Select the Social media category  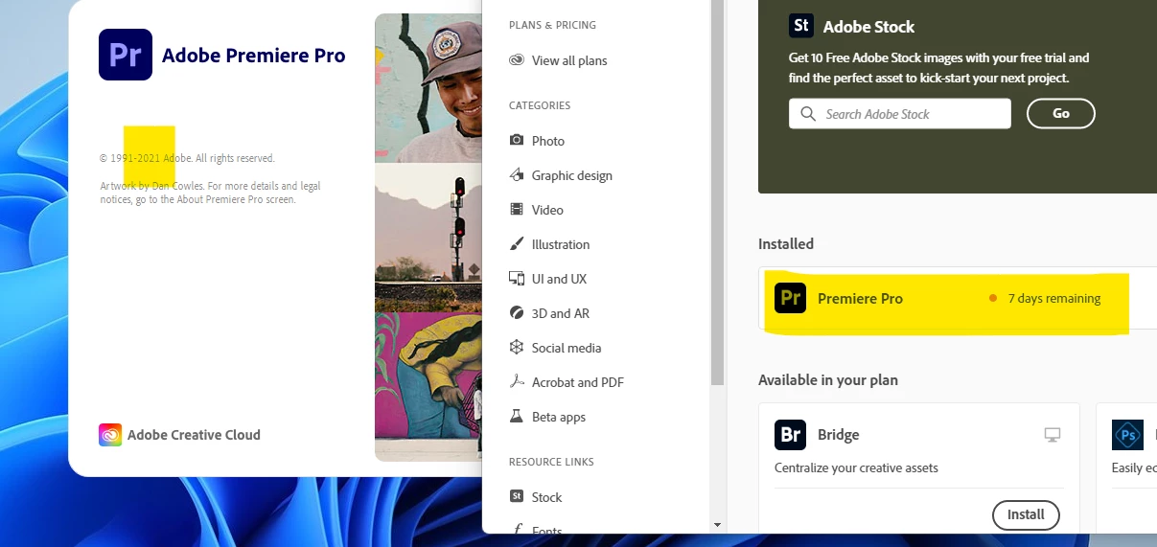tap(567, 348)
